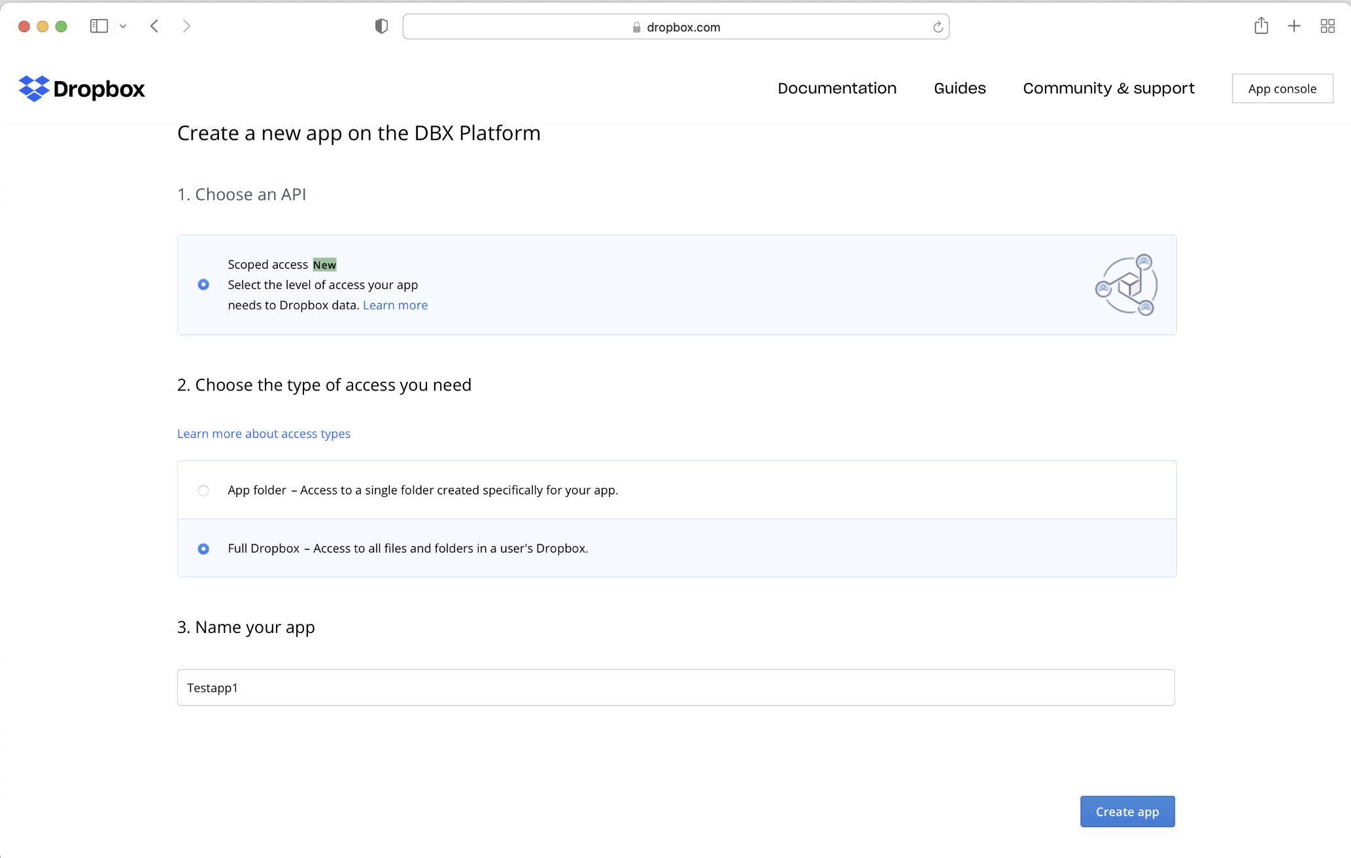Image resolution: width=1351 pixels, height=858 pixels.
Task: Open Community & support menu
Action: [x=1108, y=88]
